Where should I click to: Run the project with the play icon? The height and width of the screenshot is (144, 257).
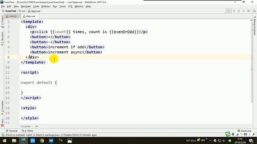click(234, 11)
